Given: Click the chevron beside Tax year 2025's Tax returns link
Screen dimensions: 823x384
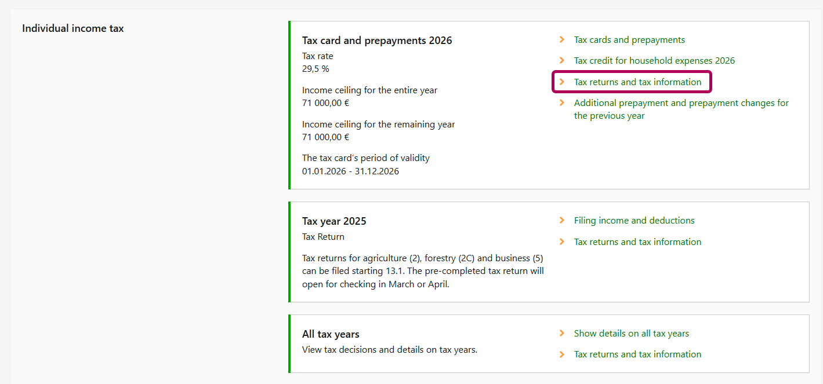Looking at the screenshot, I should [x=561, y=242].
